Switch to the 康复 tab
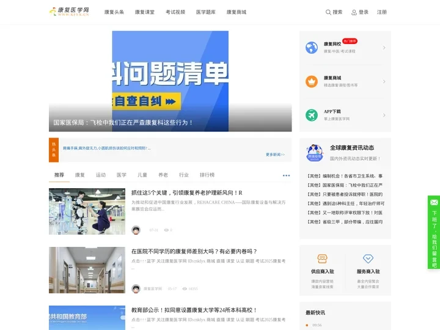The image size is (440, 330). pyautogui.click(x=80, y=175)
